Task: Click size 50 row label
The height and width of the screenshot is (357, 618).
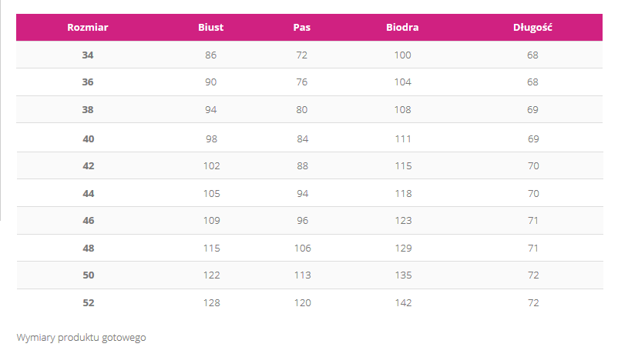Action: (88, 275)
